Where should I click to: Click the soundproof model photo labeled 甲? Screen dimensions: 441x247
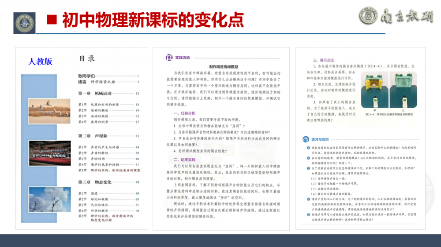point(376,94)
